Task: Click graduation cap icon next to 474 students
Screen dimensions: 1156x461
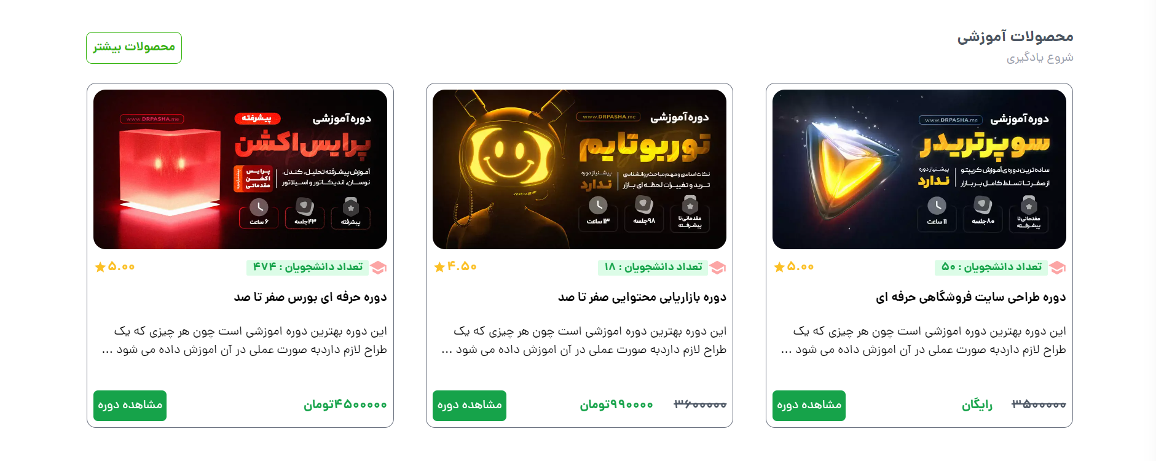Action: click(x=379, y=268)
